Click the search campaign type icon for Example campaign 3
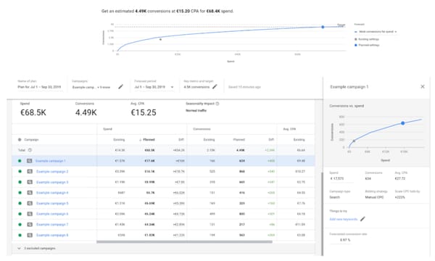Screen dimensions: 435x261 pyautogui.click(x=30, y=182)
